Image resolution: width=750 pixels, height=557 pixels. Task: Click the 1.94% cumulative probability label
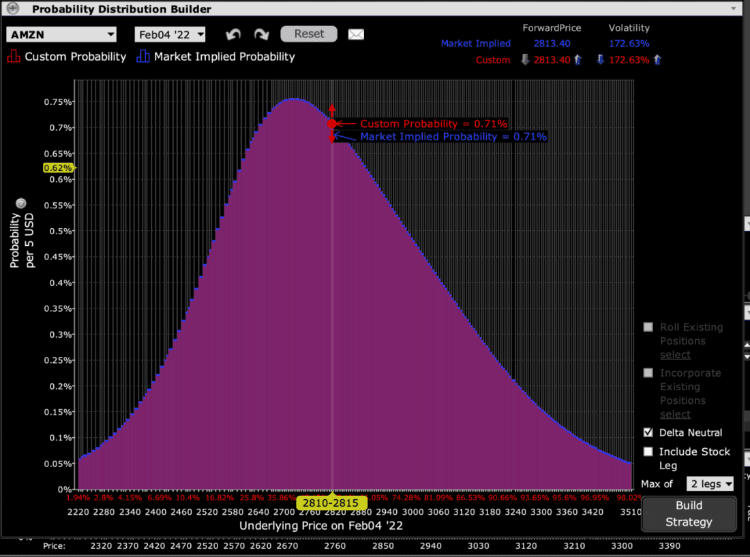pyautogui.click(x=78, y=497)
